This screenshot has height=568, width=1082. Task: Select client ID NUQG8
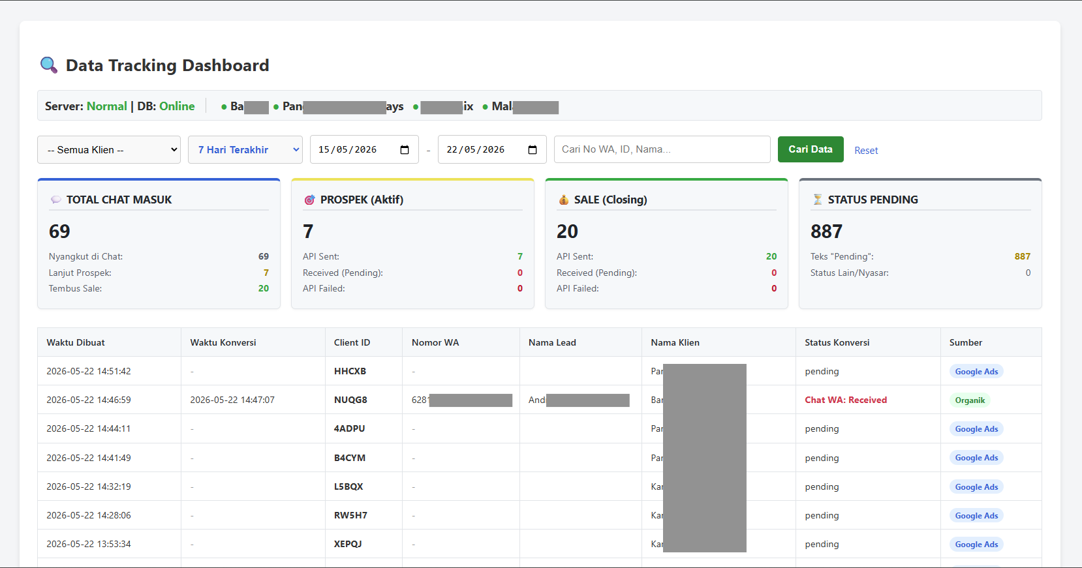point(350,400)
